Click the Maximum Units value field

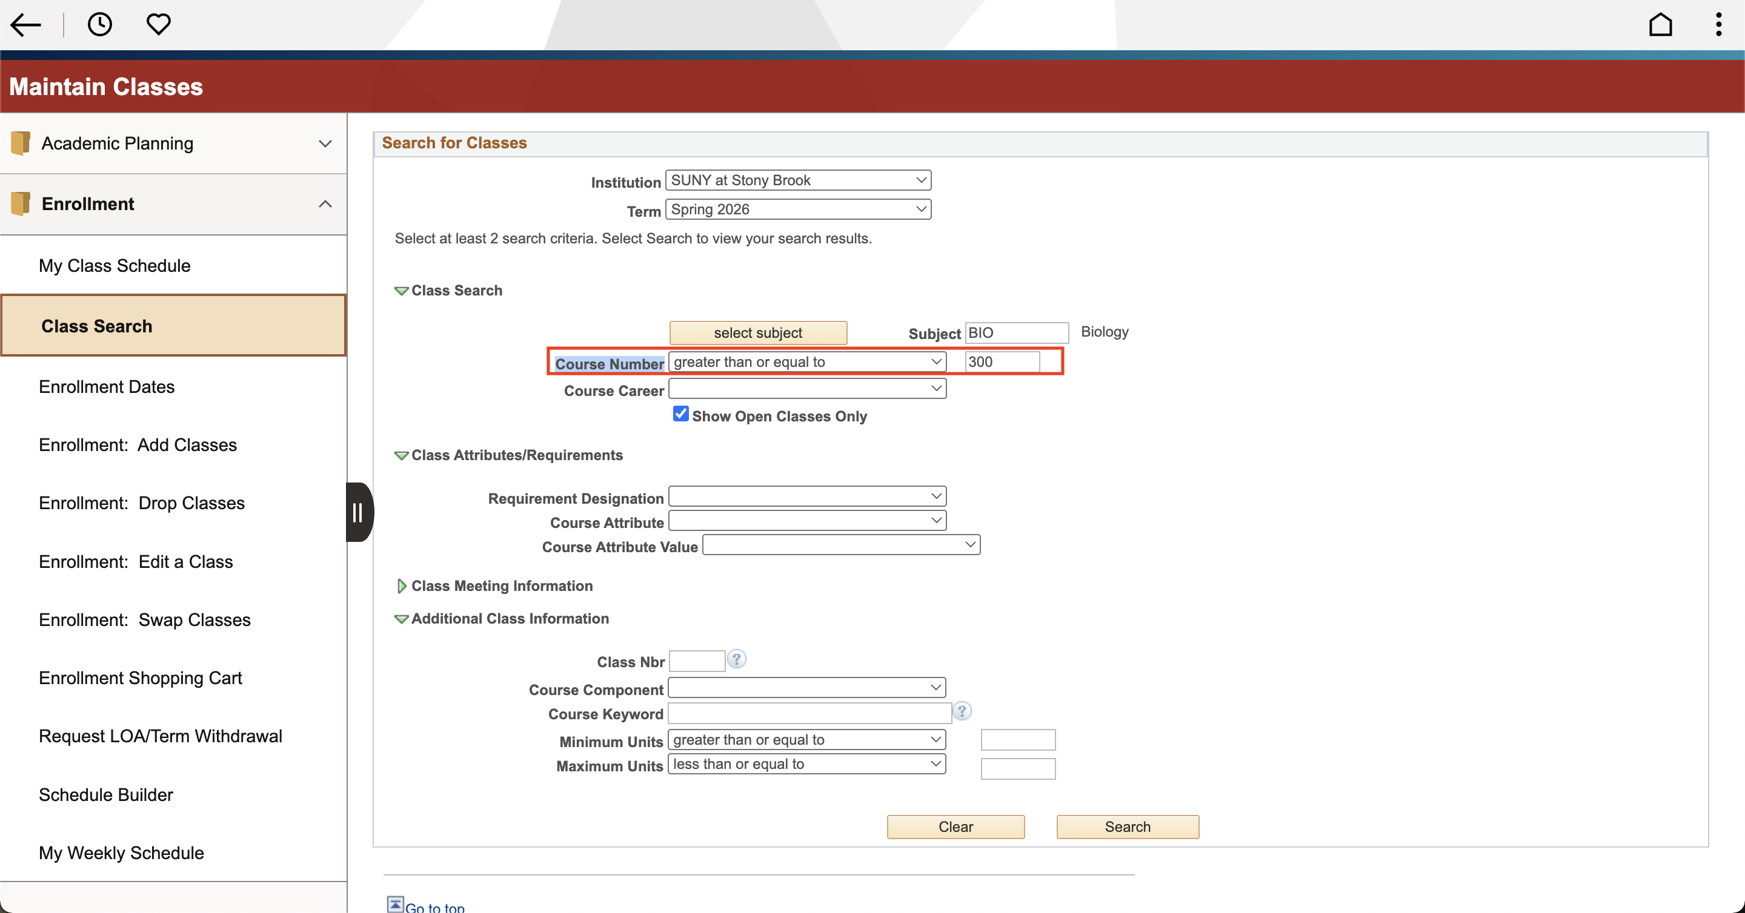pos(1018,769)
